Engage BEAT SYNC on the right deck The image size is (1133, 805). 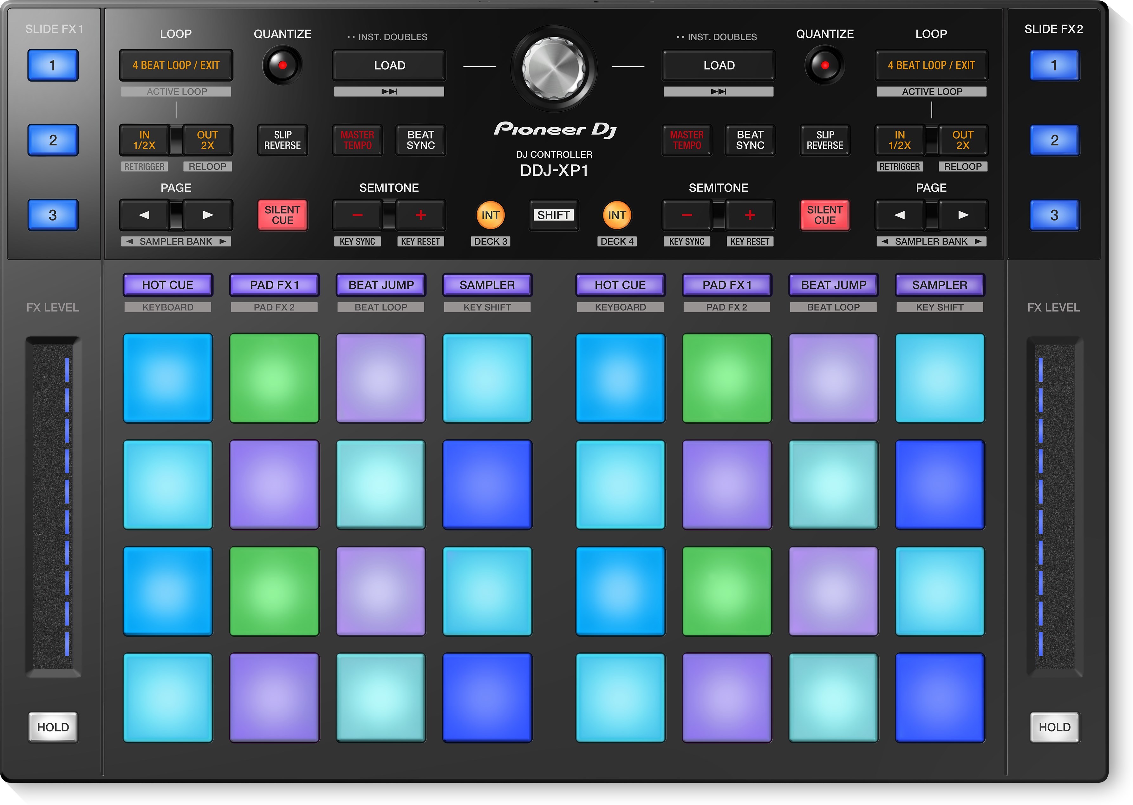pyautogui.click(x=750, y=140)
